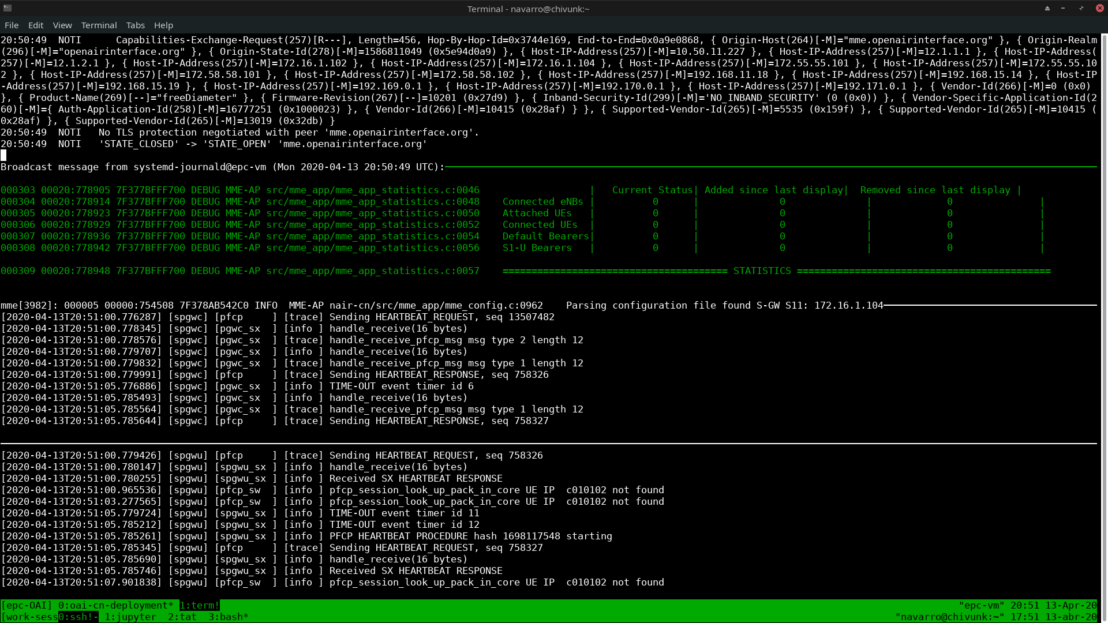Click the terminal window icon in title bar
This screenshot has height=623, width=1108.
click(8, 8)
